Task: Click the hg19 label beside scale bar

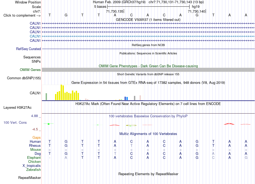Action: pos(196,7)
